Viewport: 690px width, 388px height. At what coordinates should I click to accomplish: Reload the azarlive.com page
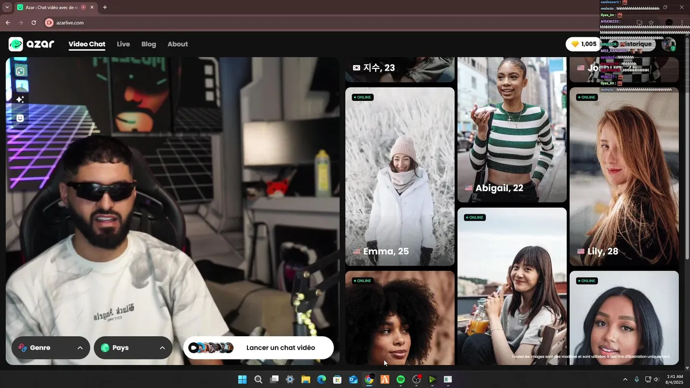point(33,23)
